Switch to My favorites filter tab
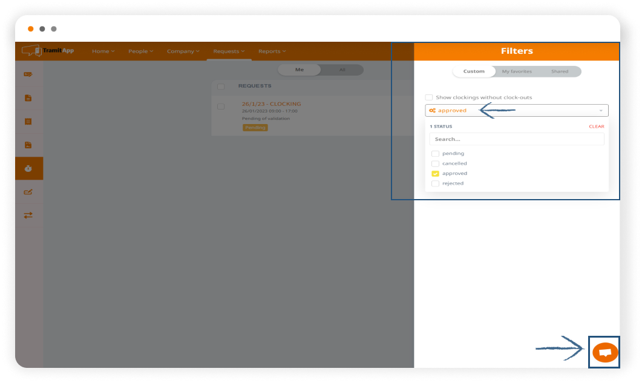The image size is (642, 383). point(517,71)
